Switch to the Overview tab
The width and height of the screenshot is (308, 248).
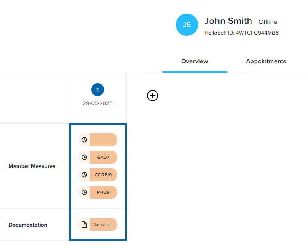(x=194, y=61)
